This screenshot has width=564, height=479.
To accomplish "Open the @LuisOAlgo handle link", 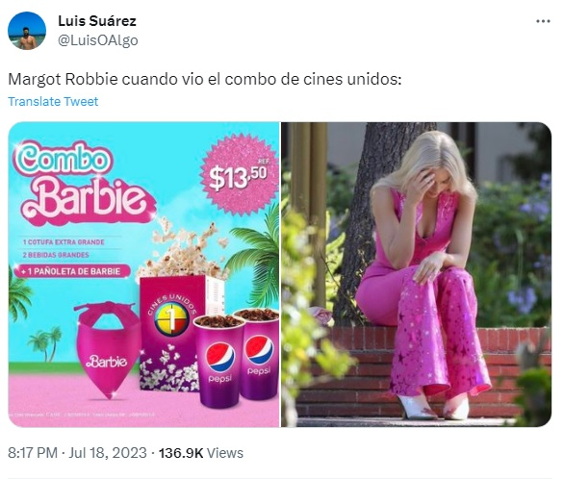I will coord(98,40).
